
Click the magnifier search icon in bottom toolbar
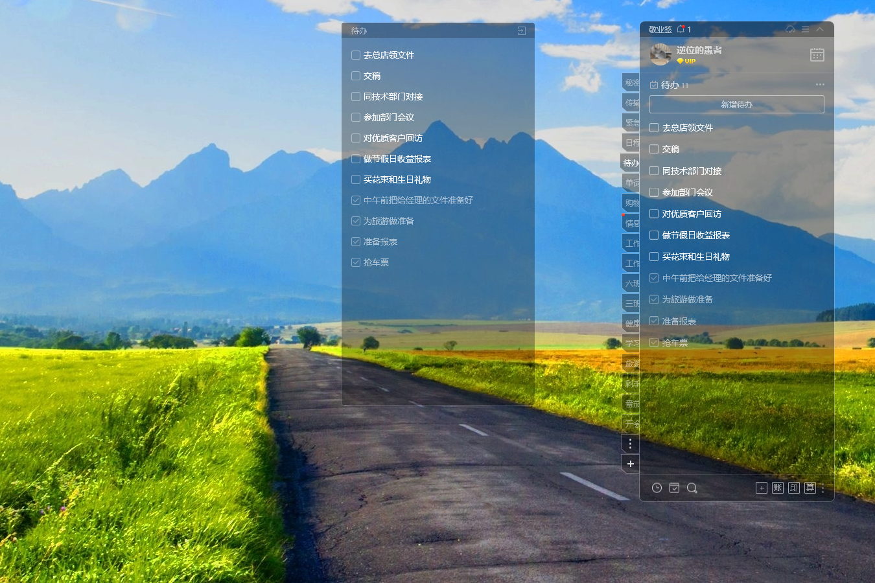(692, 488)
